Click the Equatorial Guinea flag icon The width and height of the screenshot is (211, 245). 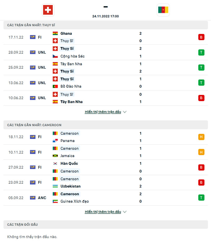click(55, 201)
